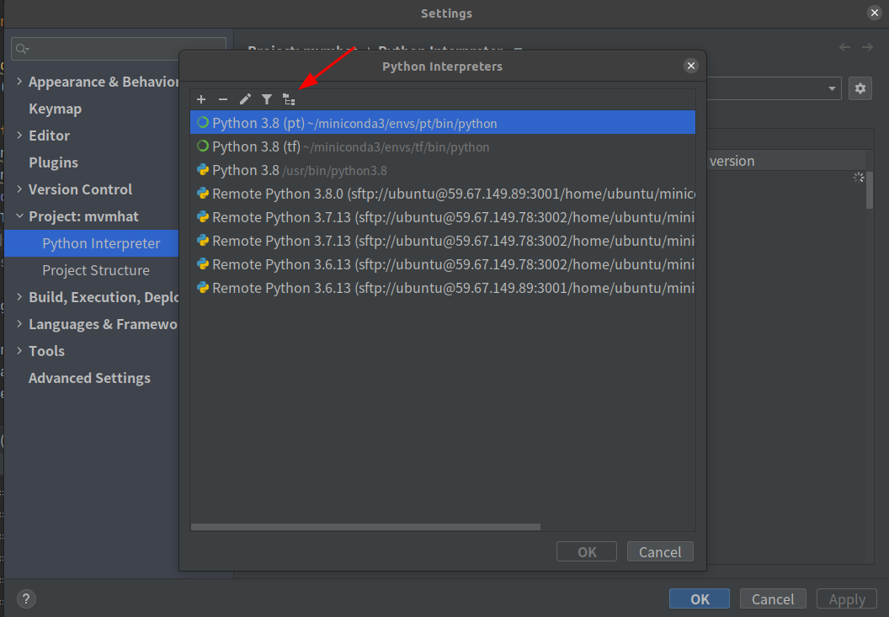
Task: Click the help question mark icon
Action: click(x=26, y=598)
